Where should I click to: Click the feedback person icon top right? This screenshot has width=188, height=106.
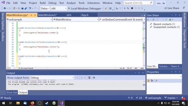(x=184, y=8)
